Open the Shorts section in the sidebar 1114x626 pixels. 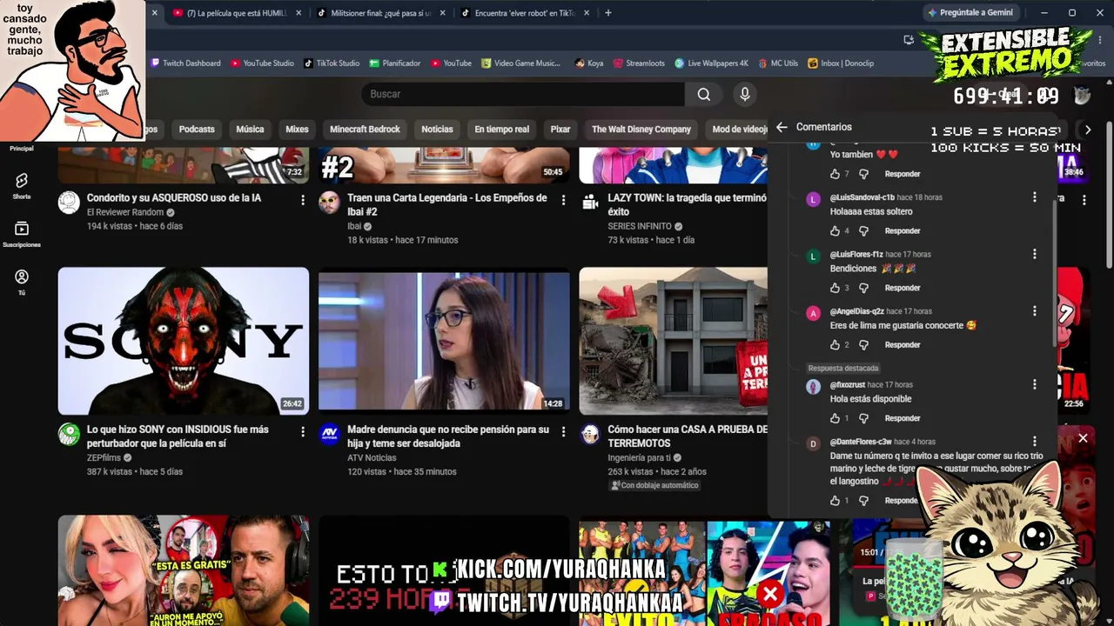(22, 185)
